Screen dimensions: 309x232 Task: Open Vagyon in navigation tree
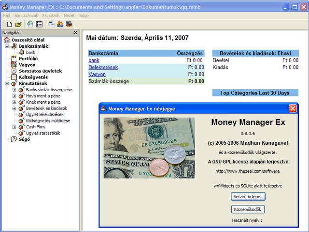(x=27, y=65)
